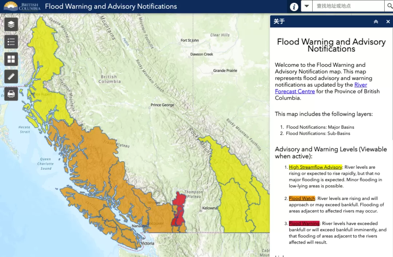The image size is (393, 257).
Task: Click the Kelowna city marker on map
Action: coord(201,211)
